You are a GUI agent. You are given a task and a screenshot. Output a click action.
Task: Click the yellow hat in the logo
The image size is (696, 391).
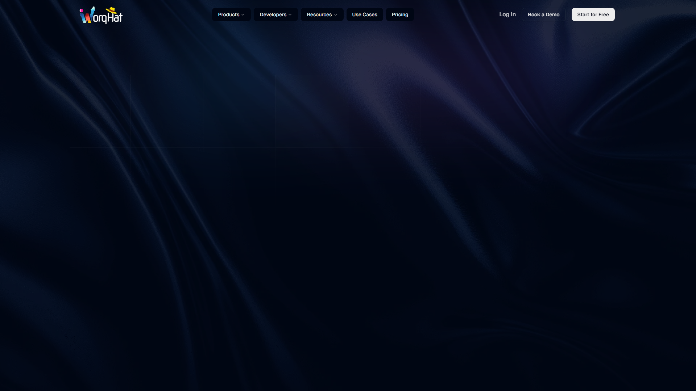click(x=111, y=10)
